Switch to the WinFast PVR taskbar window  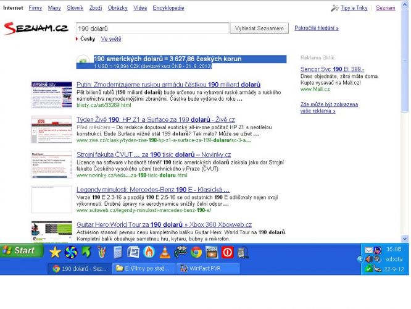pos(208,268)
